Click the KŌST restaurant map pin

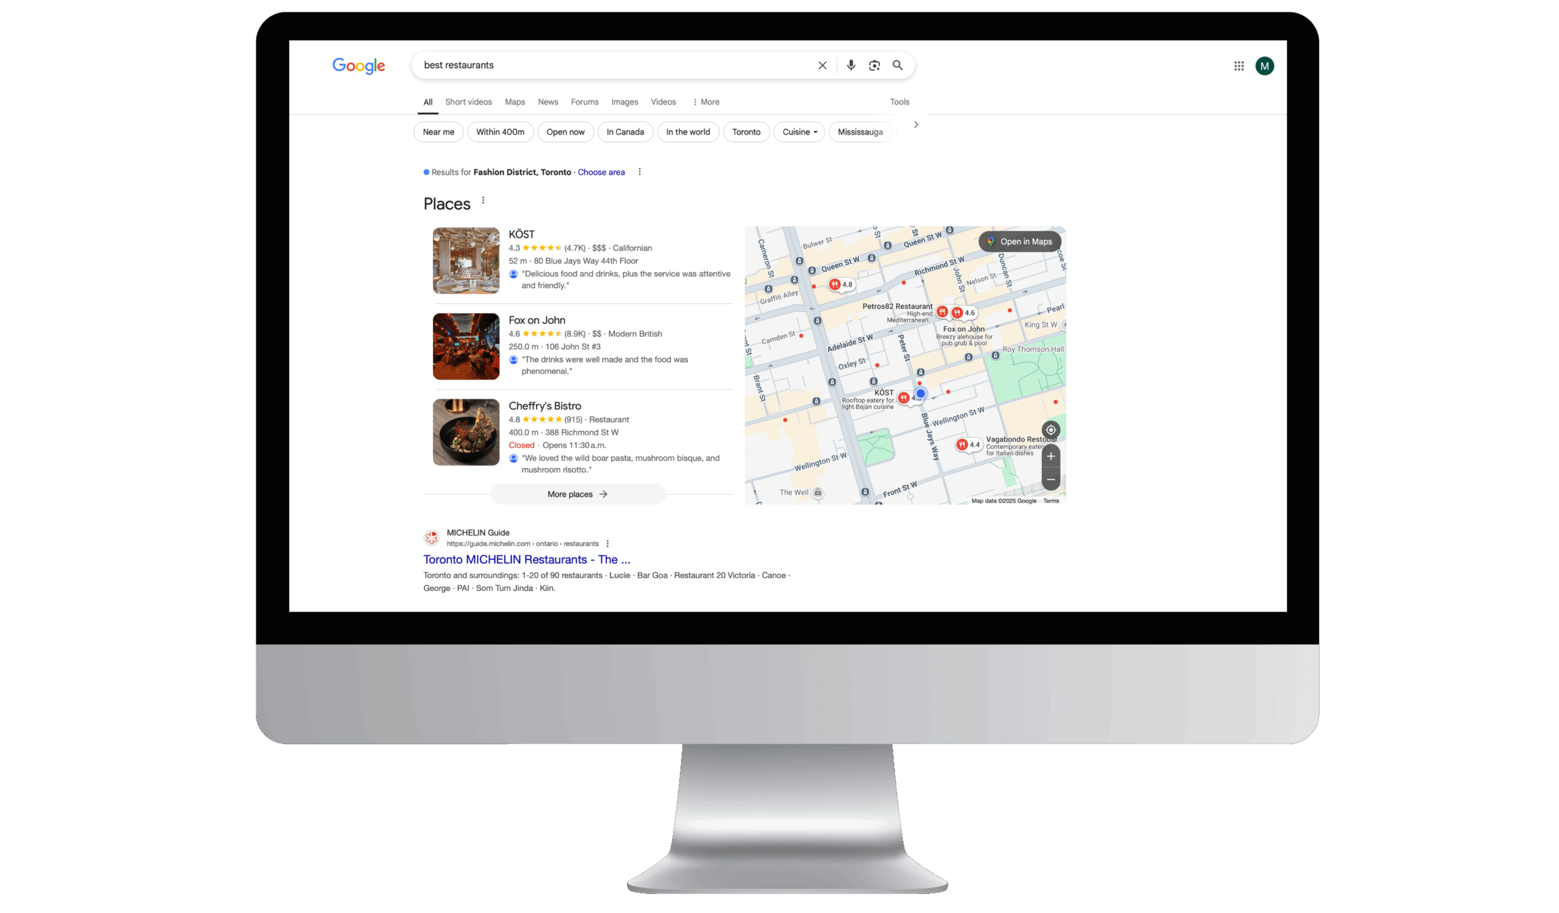[x=903, y=398]
